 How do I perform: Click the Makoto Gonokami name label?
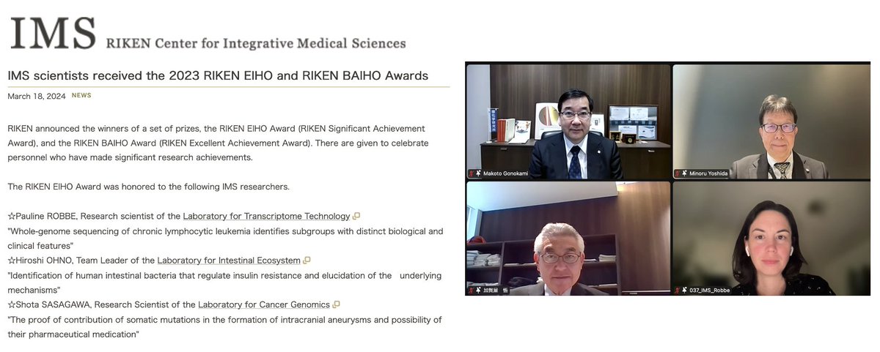[507, 173]
